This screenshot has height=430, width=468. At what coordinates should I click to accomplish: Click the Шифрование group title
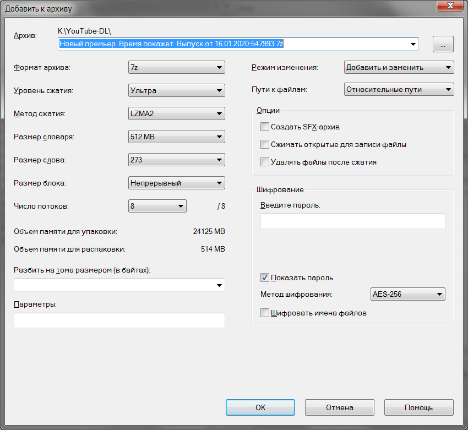pos(280,190)
